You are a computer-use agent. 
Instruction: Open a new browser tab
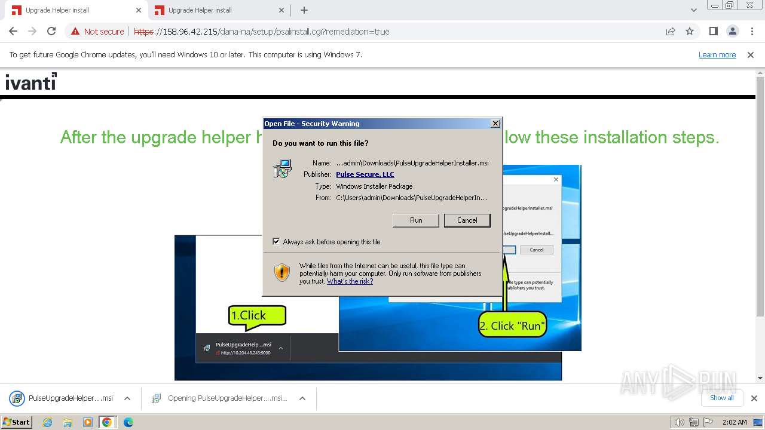(x=304, y=10)
